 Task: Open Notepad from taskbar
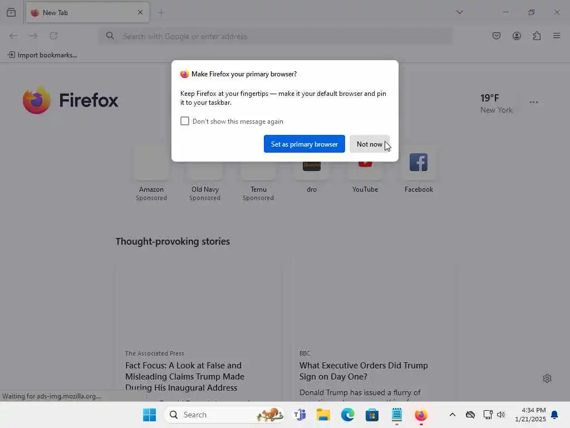tap(396, 415)
